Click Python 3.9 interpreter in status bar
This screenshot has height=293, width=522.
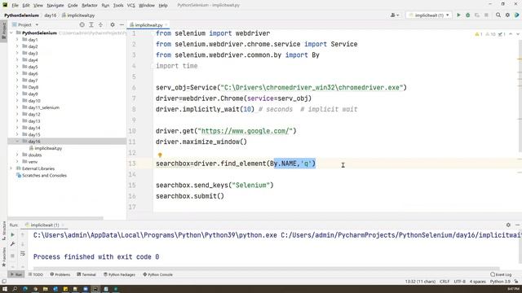tap(500, 282)
